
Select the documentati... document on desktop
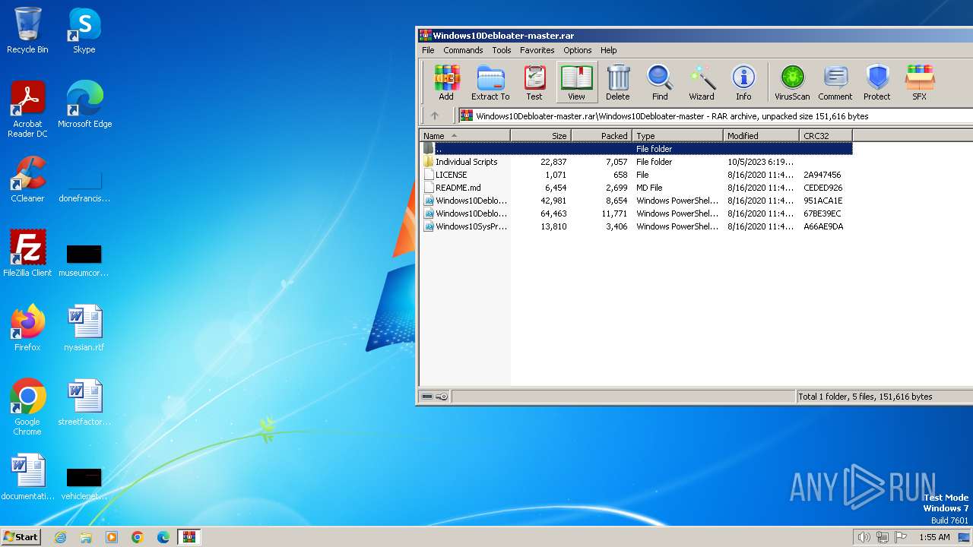tap(27, 478)
